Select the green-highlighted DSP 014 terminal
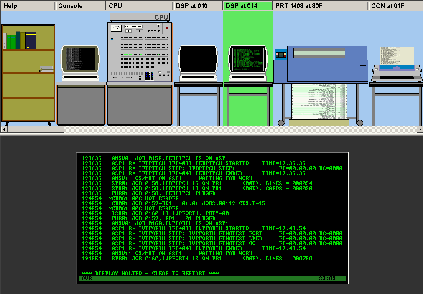Viewport: 423px width, 294px height. [247, 58]
